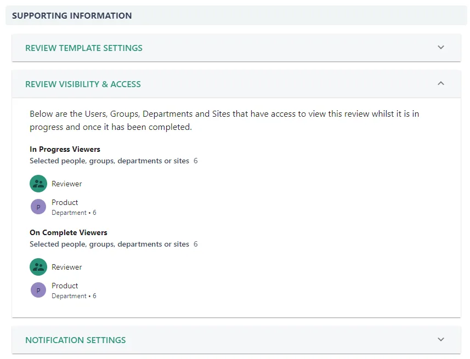Click the 'Below are the Users, Groups' description
Viewport: 470px width, 359px height.
click(224, 121)
